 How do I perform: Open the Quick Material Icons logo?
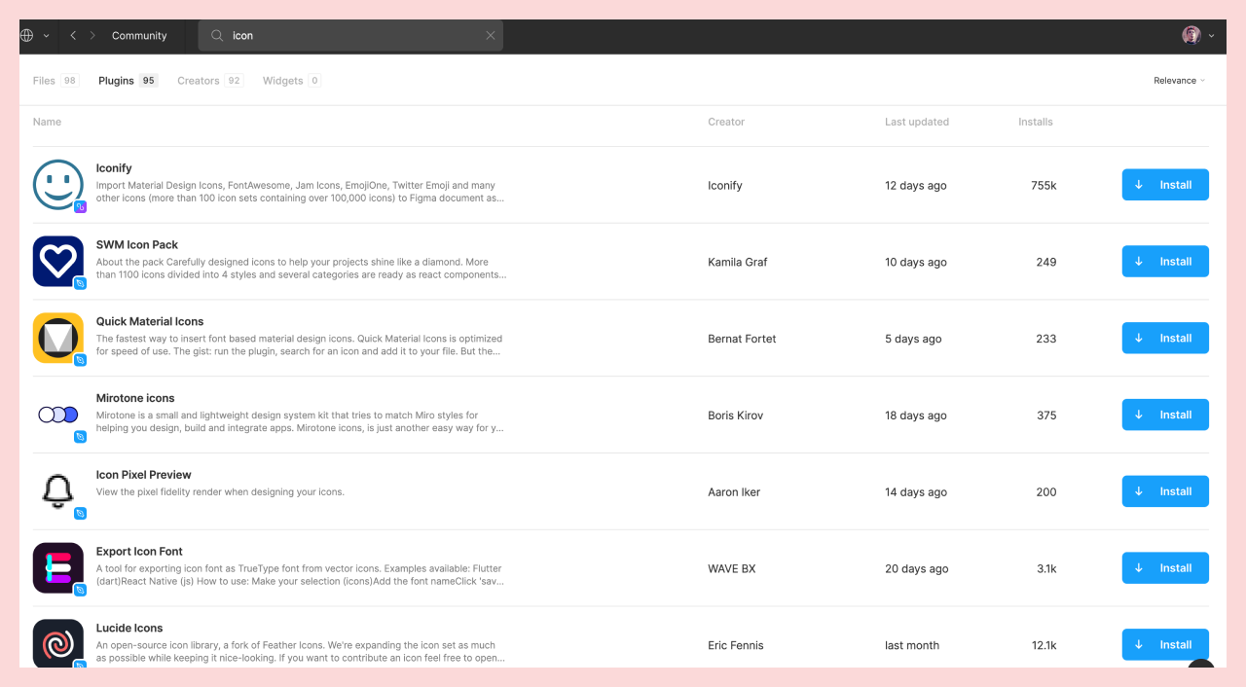point(58,338)
